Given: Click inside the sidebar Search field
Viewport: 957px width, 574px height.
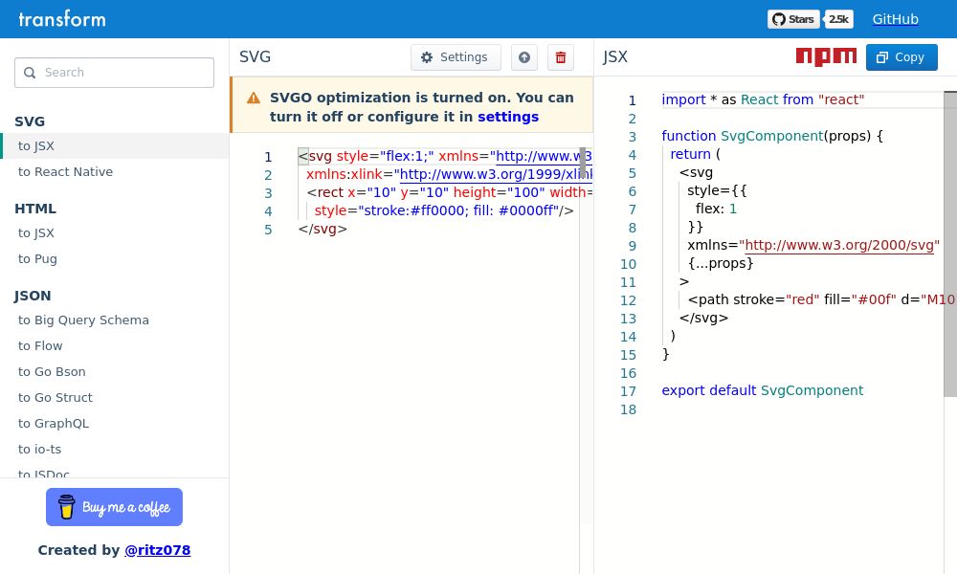Looking at the screenshot, I should [115, 73].
